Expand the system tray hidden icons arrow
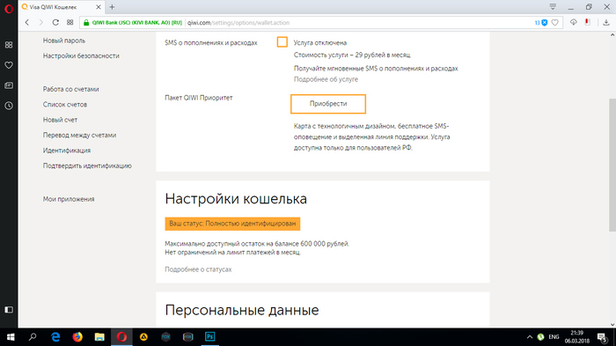The image size is (616, 346). pos(529,337)
